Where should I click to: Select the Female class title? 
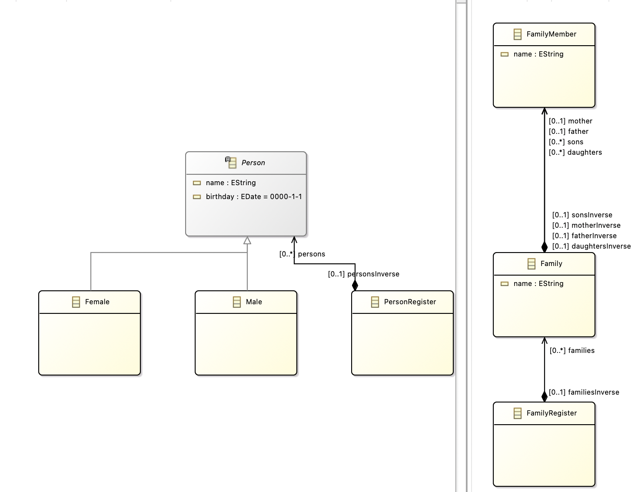(97, 302)
